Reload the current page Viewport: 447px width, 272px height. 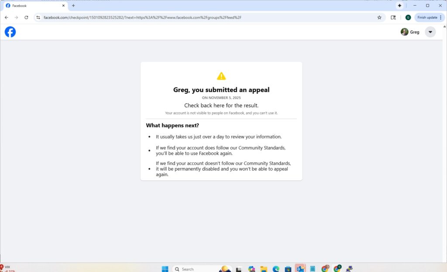(x=26, y=17)
